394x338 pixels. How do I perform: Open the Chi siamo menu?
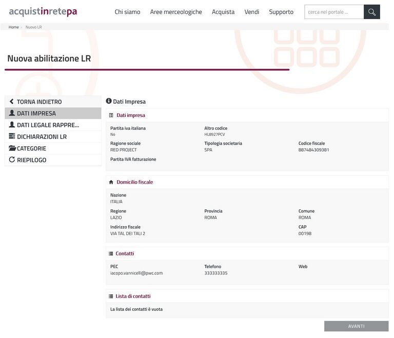[x=127, y=12]
